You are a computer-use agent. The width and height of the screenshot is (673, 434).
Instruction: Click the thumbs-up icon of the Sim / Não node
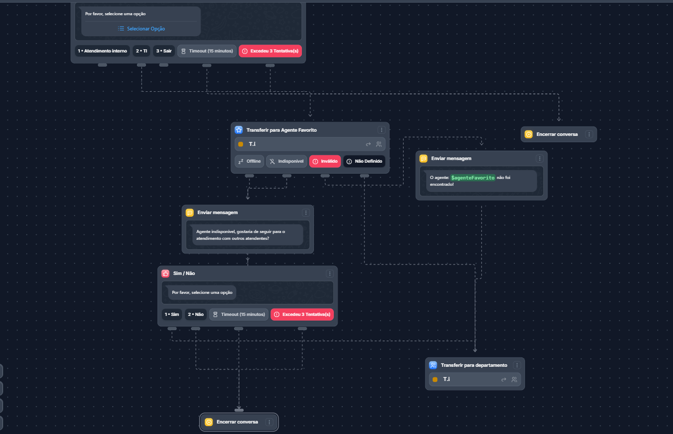[165, 273]
